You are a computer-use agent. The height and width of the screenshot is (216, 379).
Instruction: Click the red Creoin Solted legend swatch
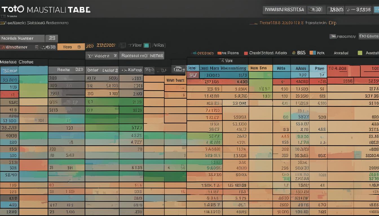point(246,53)
